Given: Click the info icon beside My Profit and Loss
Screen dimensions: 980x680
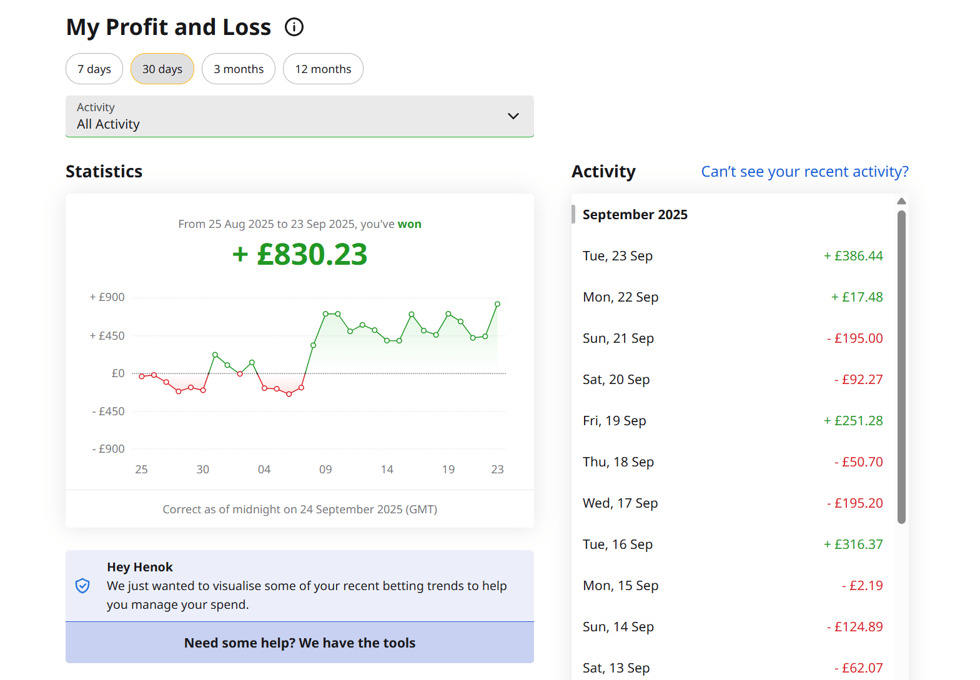Looking at the screenshot, I should click(x=294, y=27).
